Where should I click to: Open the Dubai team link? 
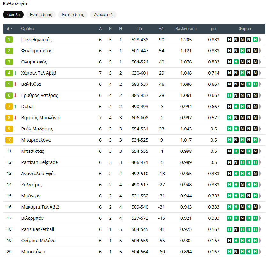click(x=27, y=107)
